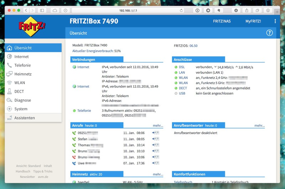Screen dimensions: 285x189
Task: Add call from 09251 to phonebook
Action: click(156, 133)
